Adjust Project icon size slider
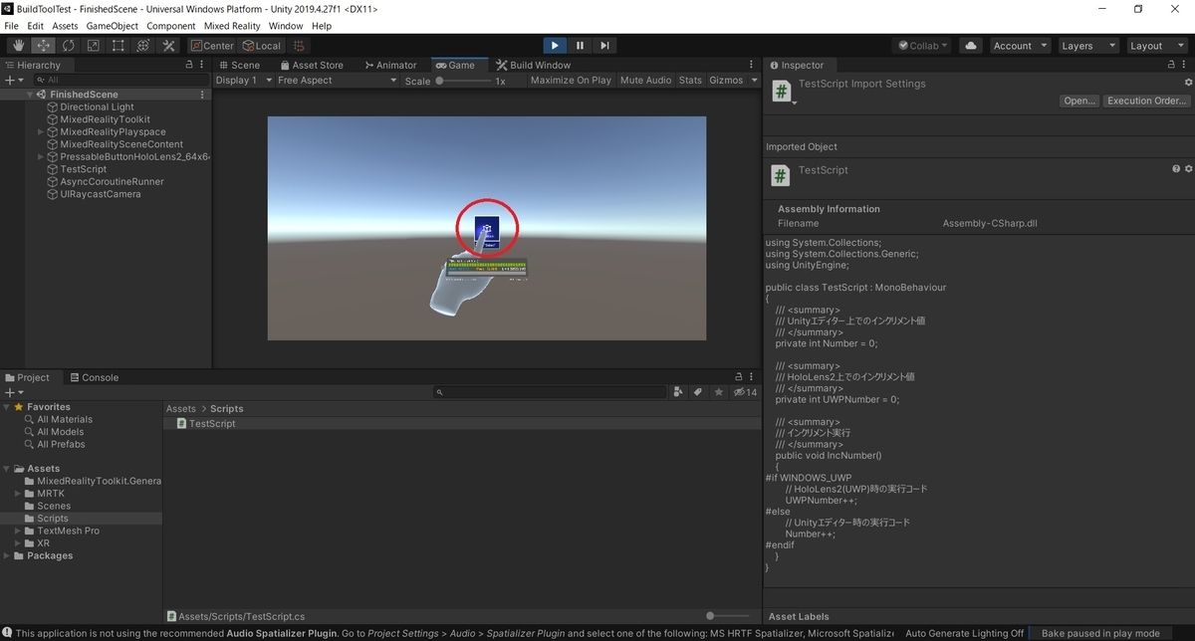1195x641 pixels. (727, 616)
